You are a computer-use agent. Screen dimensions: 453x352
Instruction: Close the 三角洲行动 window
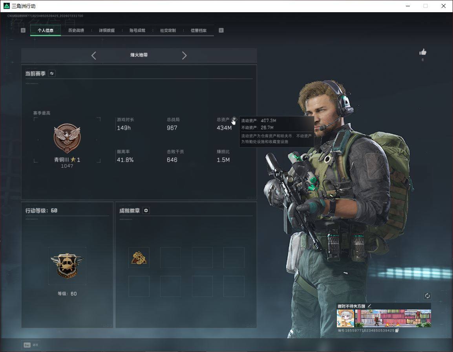pos(444,6)
